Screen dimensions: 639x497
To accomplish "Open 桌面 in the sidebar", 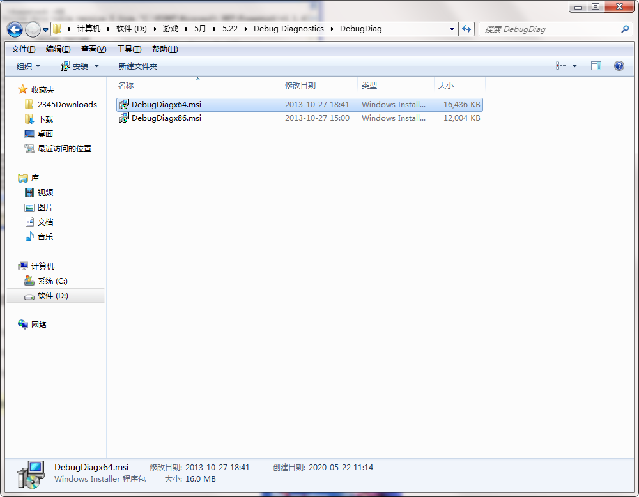I will 45,134.
